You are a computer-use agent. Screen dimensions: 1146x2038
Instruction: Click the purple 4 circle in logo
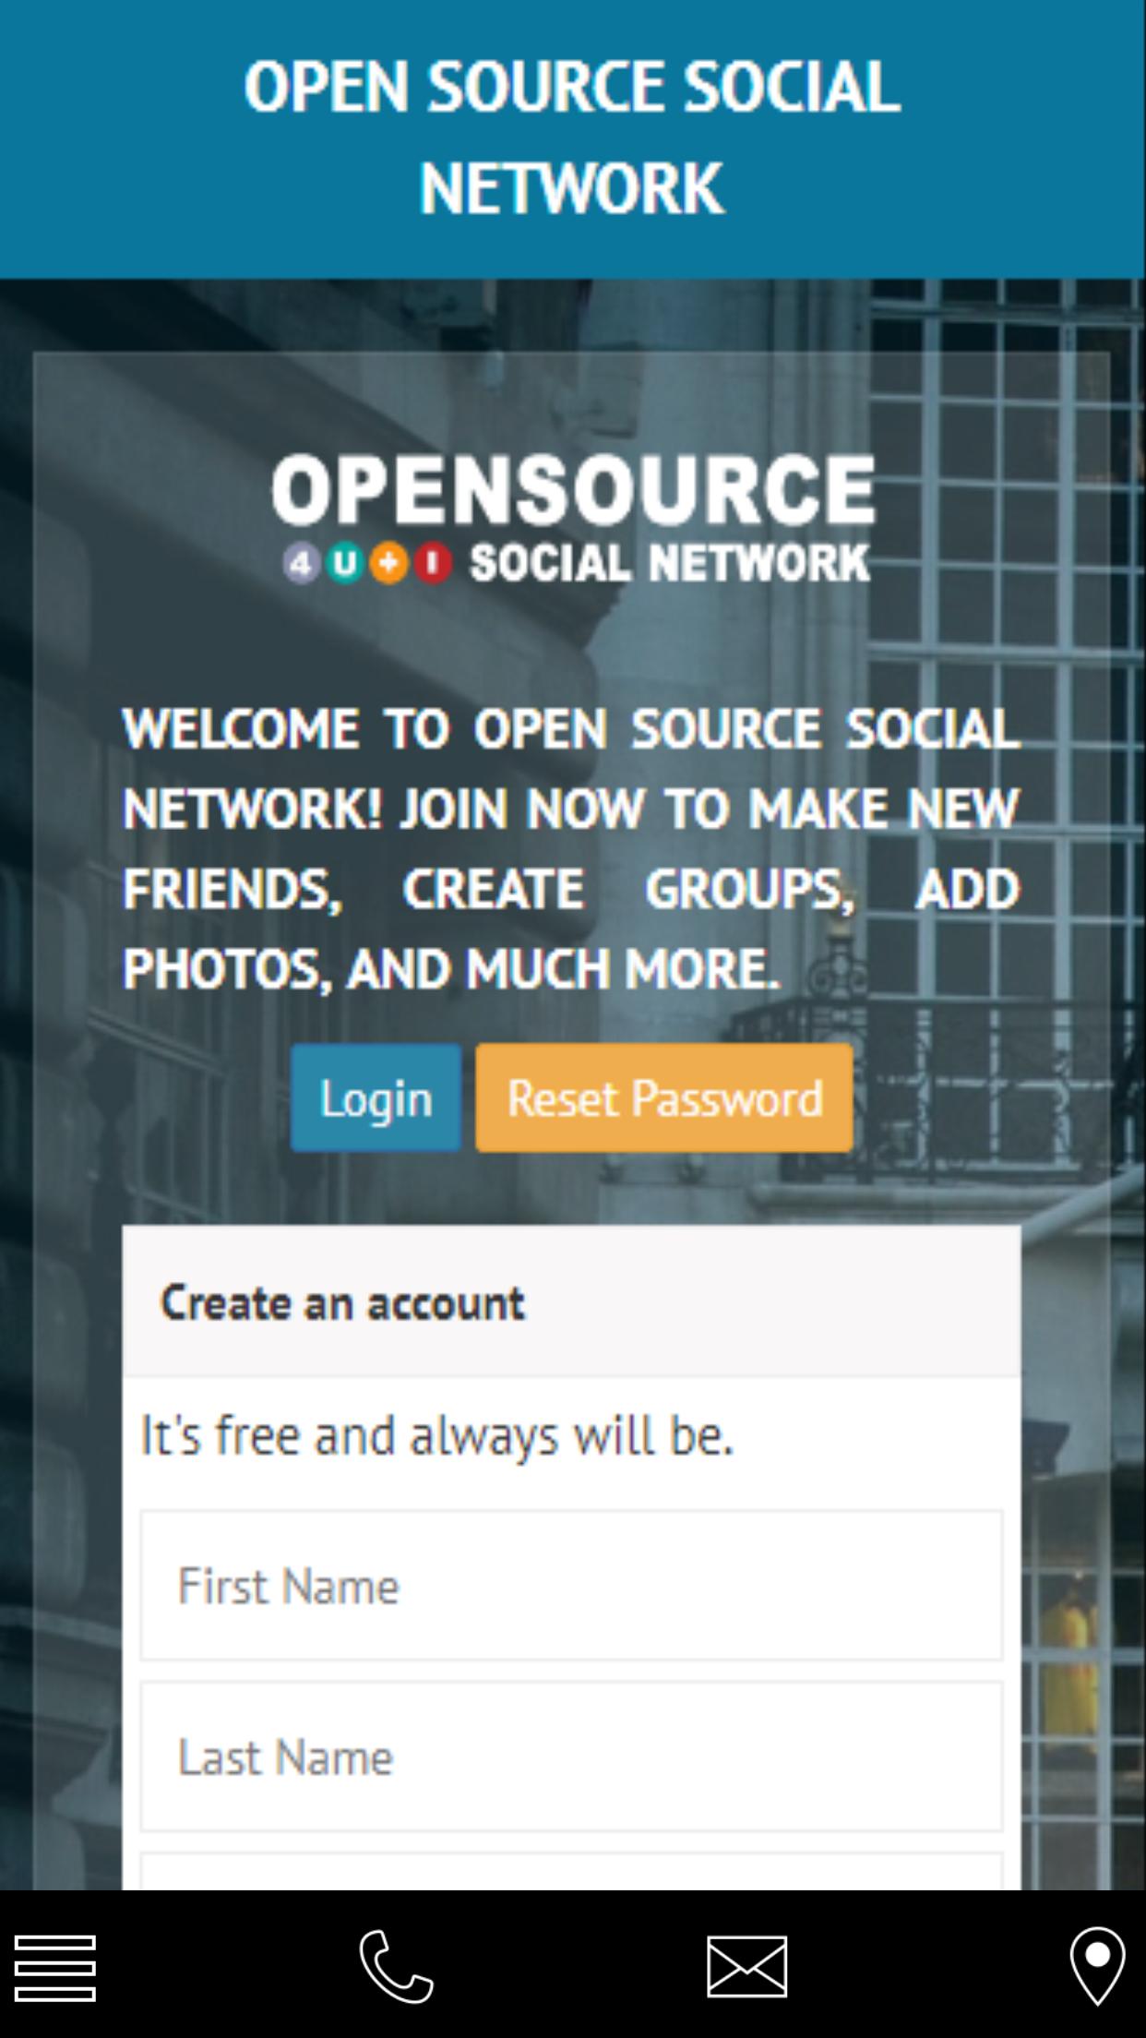click(x=302, y=563)
